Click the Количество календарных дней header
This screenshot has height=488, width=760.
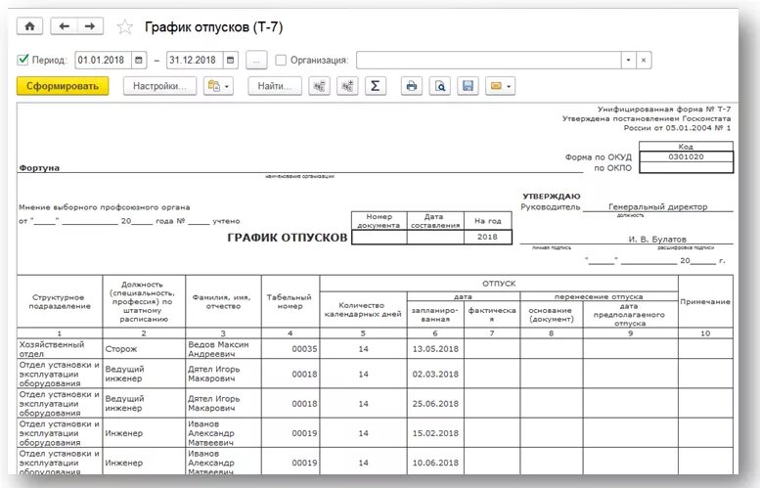363,310
